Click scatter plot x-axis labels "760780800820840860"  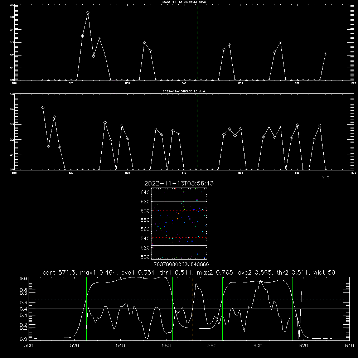(x=181, y=265)
